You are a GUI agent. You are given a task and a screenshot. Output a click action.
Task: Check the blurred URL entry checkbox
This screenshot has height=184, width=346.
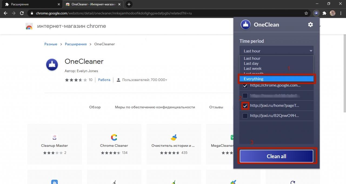coord(245,96)
